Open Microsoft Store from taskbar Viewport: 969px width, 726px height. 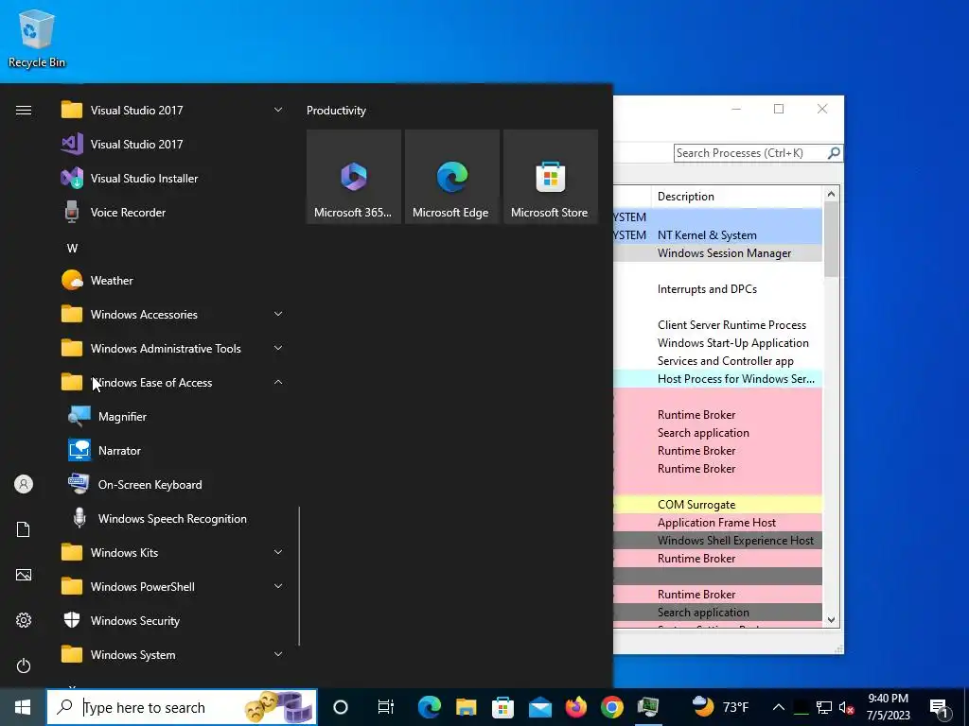coord(502,707)
